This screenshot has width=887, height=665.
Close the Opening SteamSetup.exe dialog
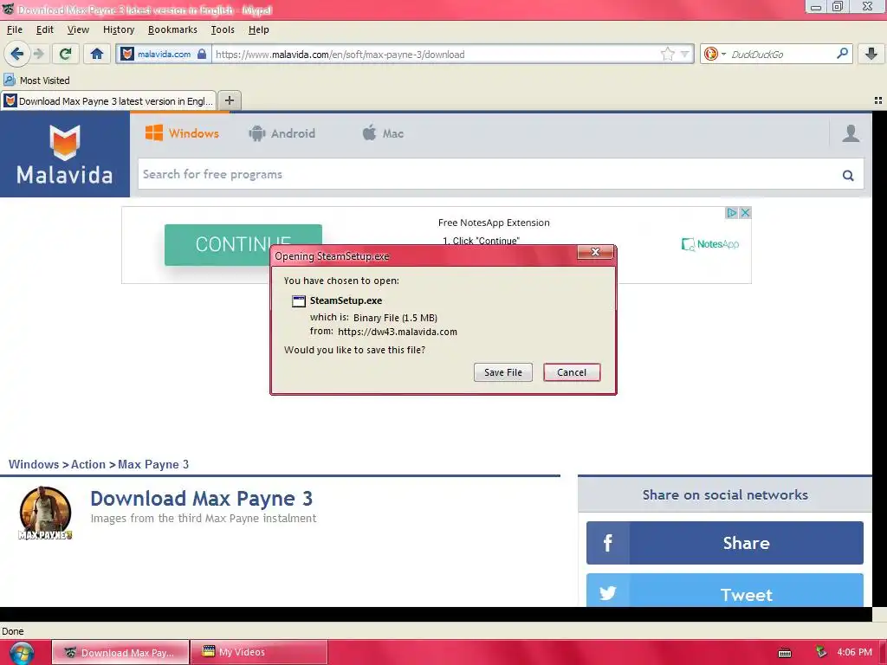tap(594, 252)
